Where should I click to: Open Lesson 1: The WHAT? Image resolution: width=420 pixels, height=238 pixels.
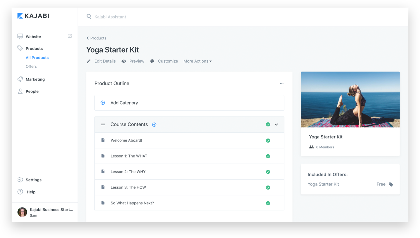[129, 156]
